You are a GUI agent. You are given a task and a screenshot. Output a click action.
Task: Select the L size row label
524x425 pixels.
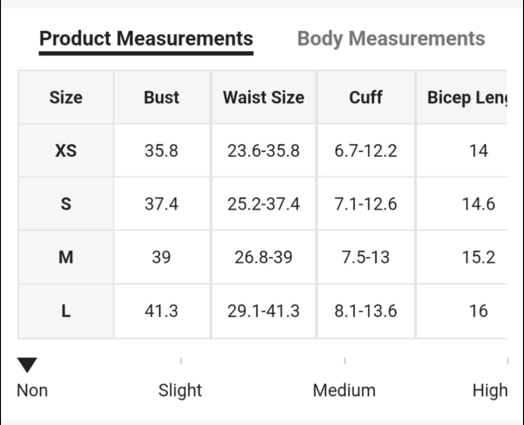[66, 311]
